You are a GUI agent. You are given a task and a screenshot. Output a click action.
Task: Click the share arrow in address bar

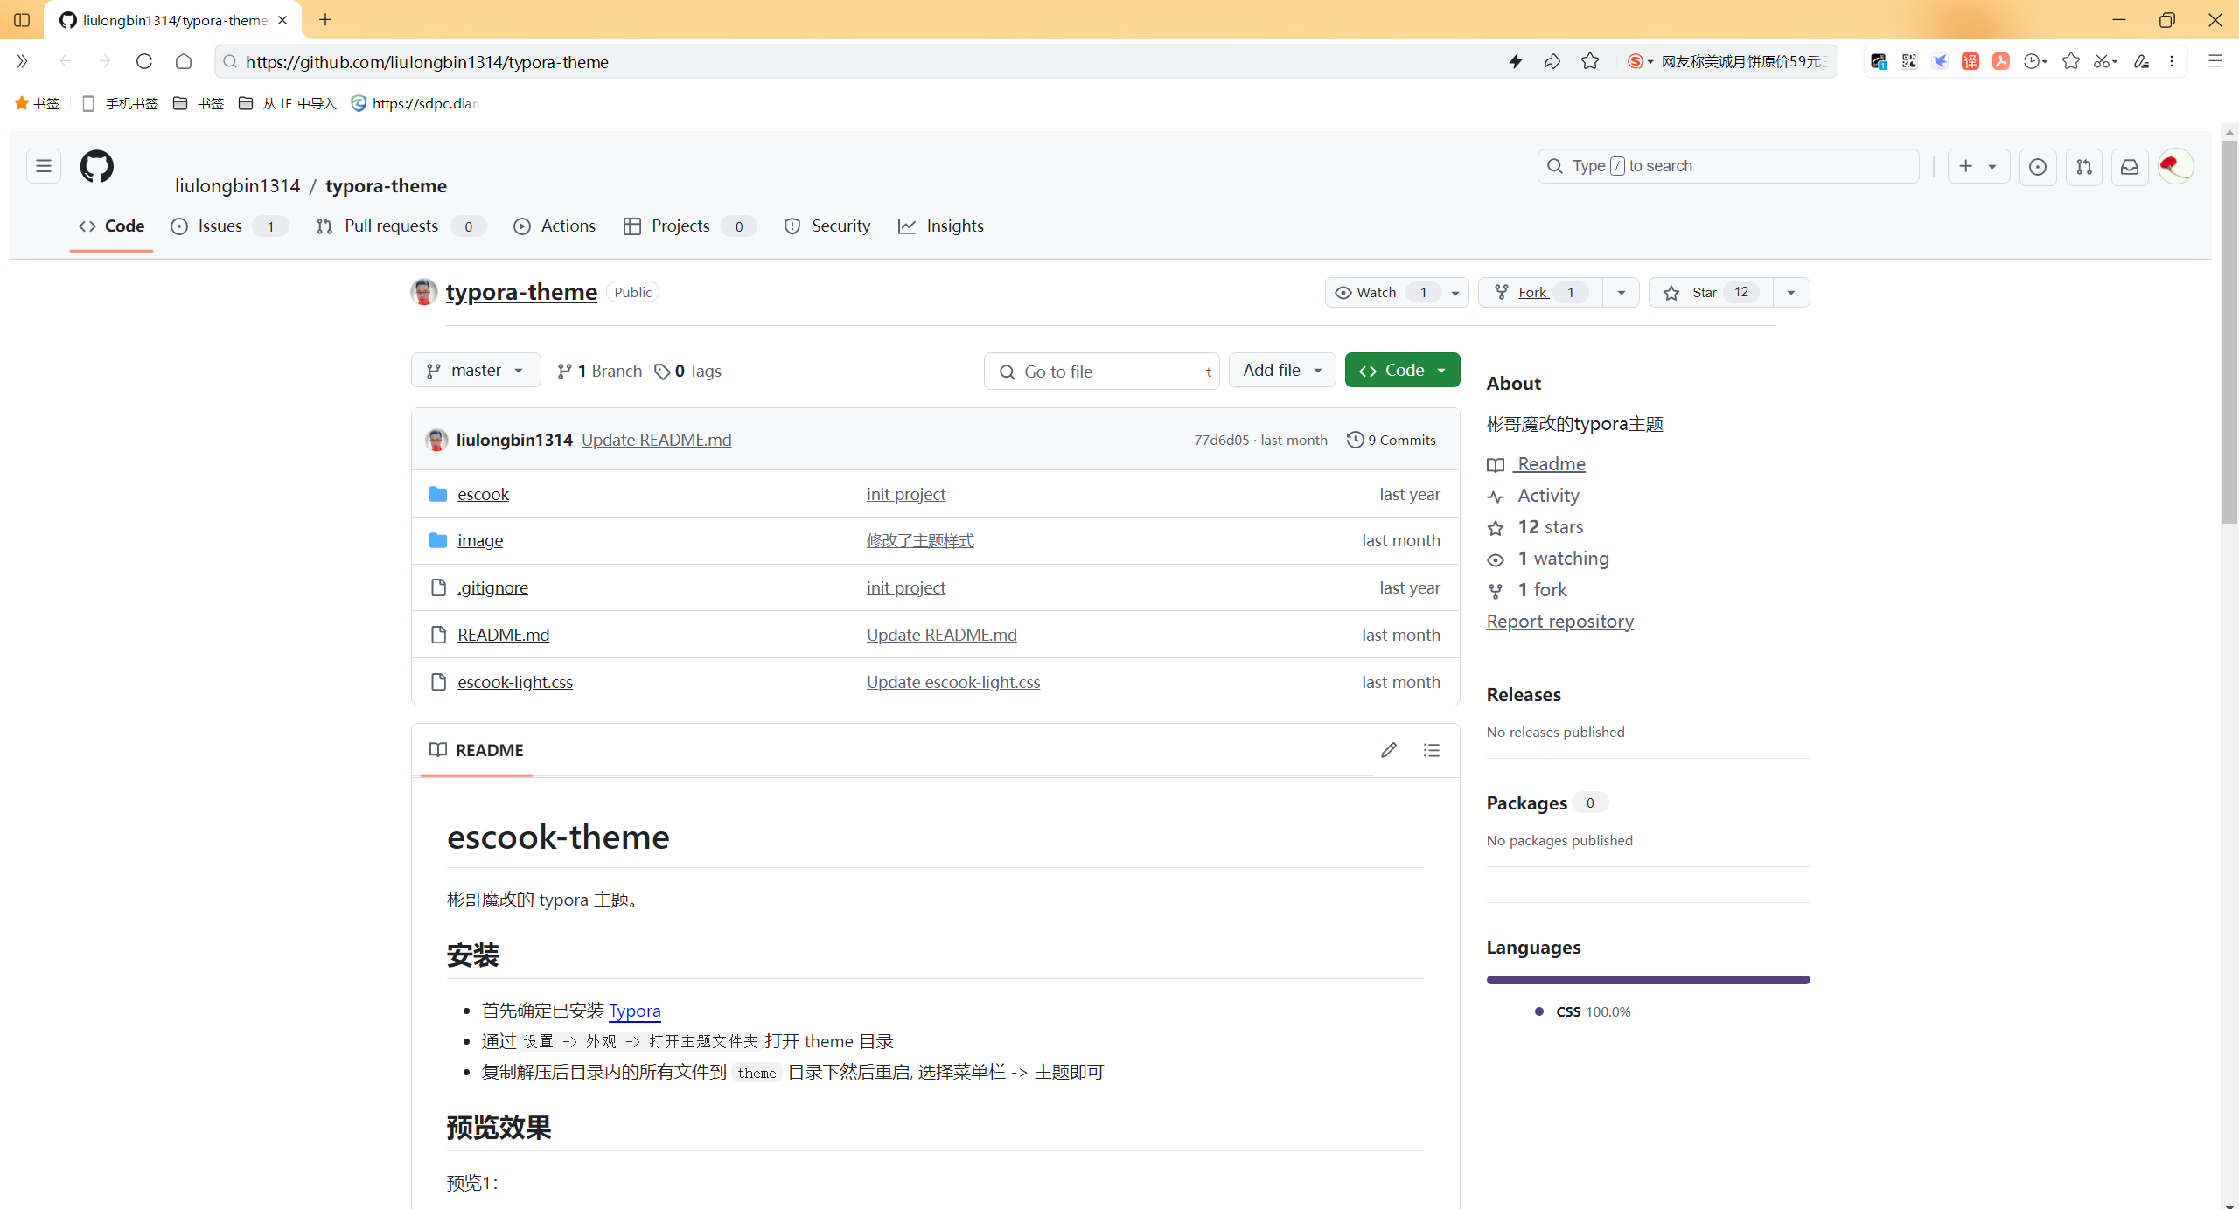(x=1552, y=61)
